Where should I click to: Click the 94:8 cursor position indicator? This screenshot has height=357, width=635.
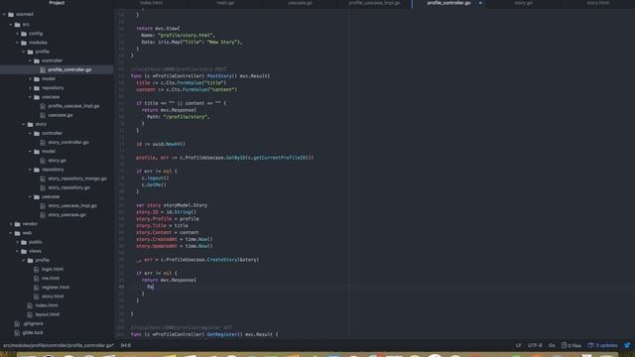(x=126, y=345)
